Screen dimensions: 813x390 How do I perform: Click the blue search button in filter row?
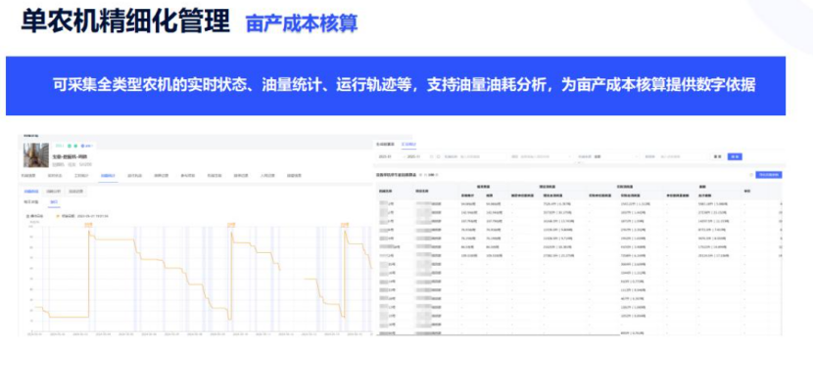[x=735, y=156]
